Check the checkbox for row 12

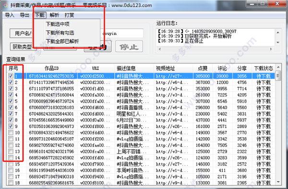[11, 145]
